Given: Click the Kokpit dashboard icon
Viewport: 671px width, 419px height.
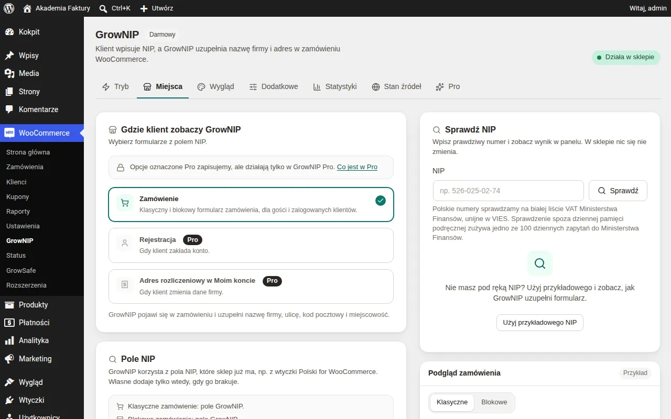Looking at the screenshot, I should pos(9,32).
